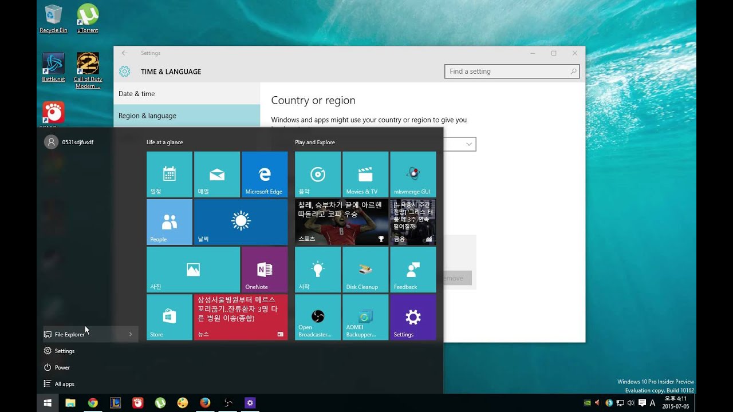The image size is (733, 412).
Task: Launch the mkvmerge GUI tile
Action: tap(413, 175)
